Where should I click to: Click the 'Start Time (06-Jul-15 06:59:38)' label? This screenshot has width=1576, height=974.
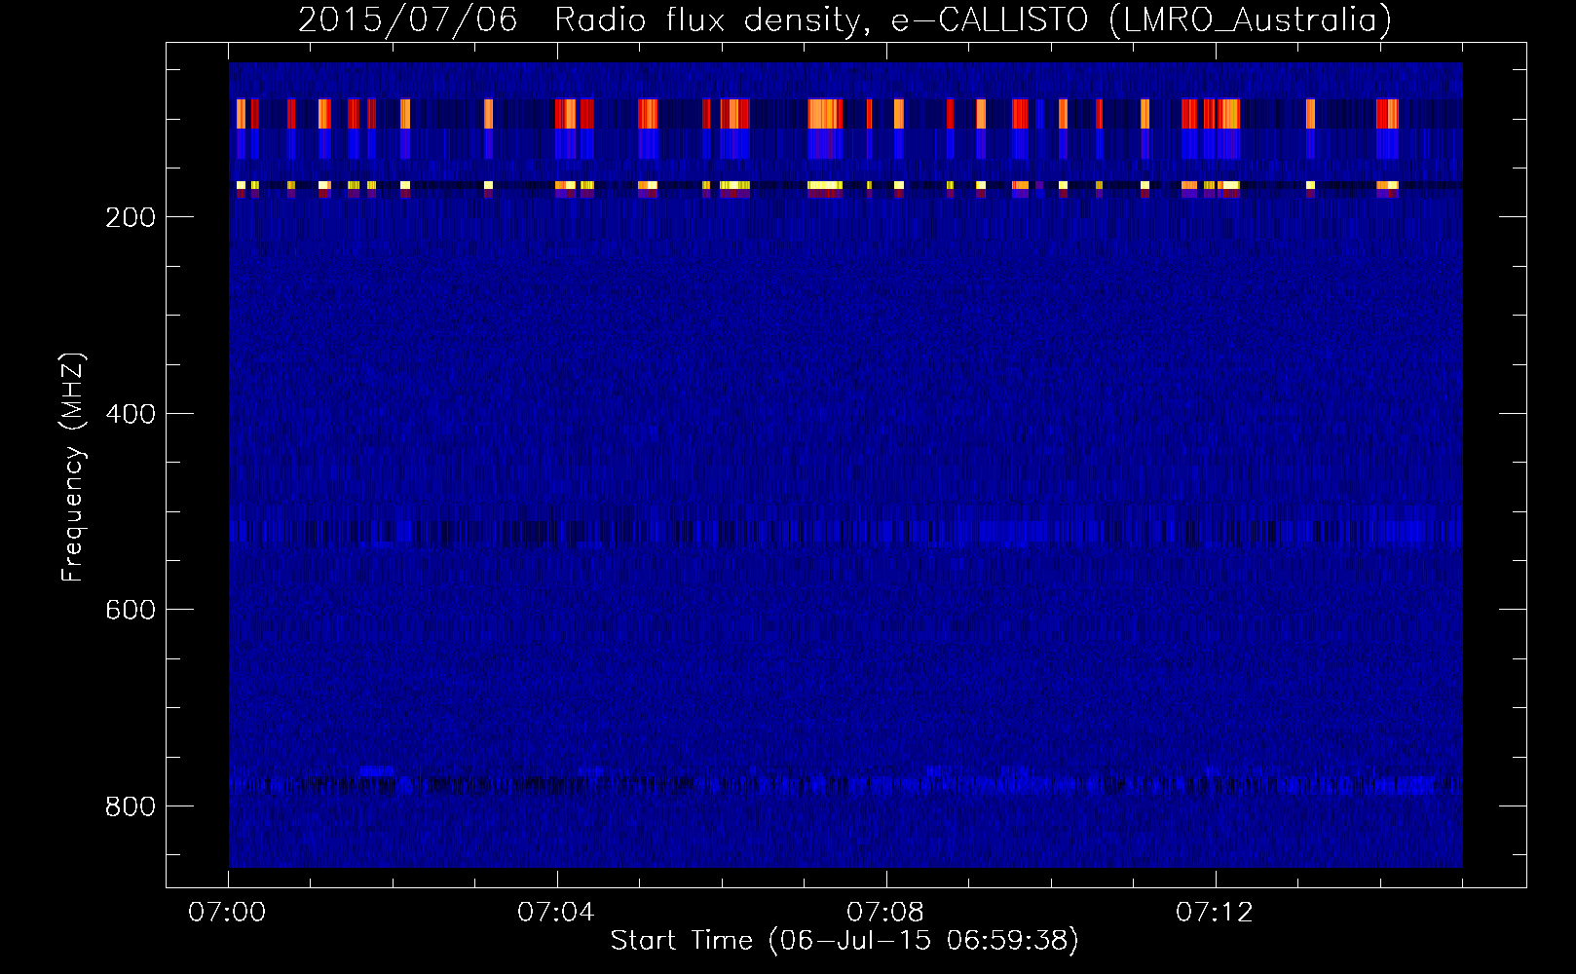click(x=844, y=941)
